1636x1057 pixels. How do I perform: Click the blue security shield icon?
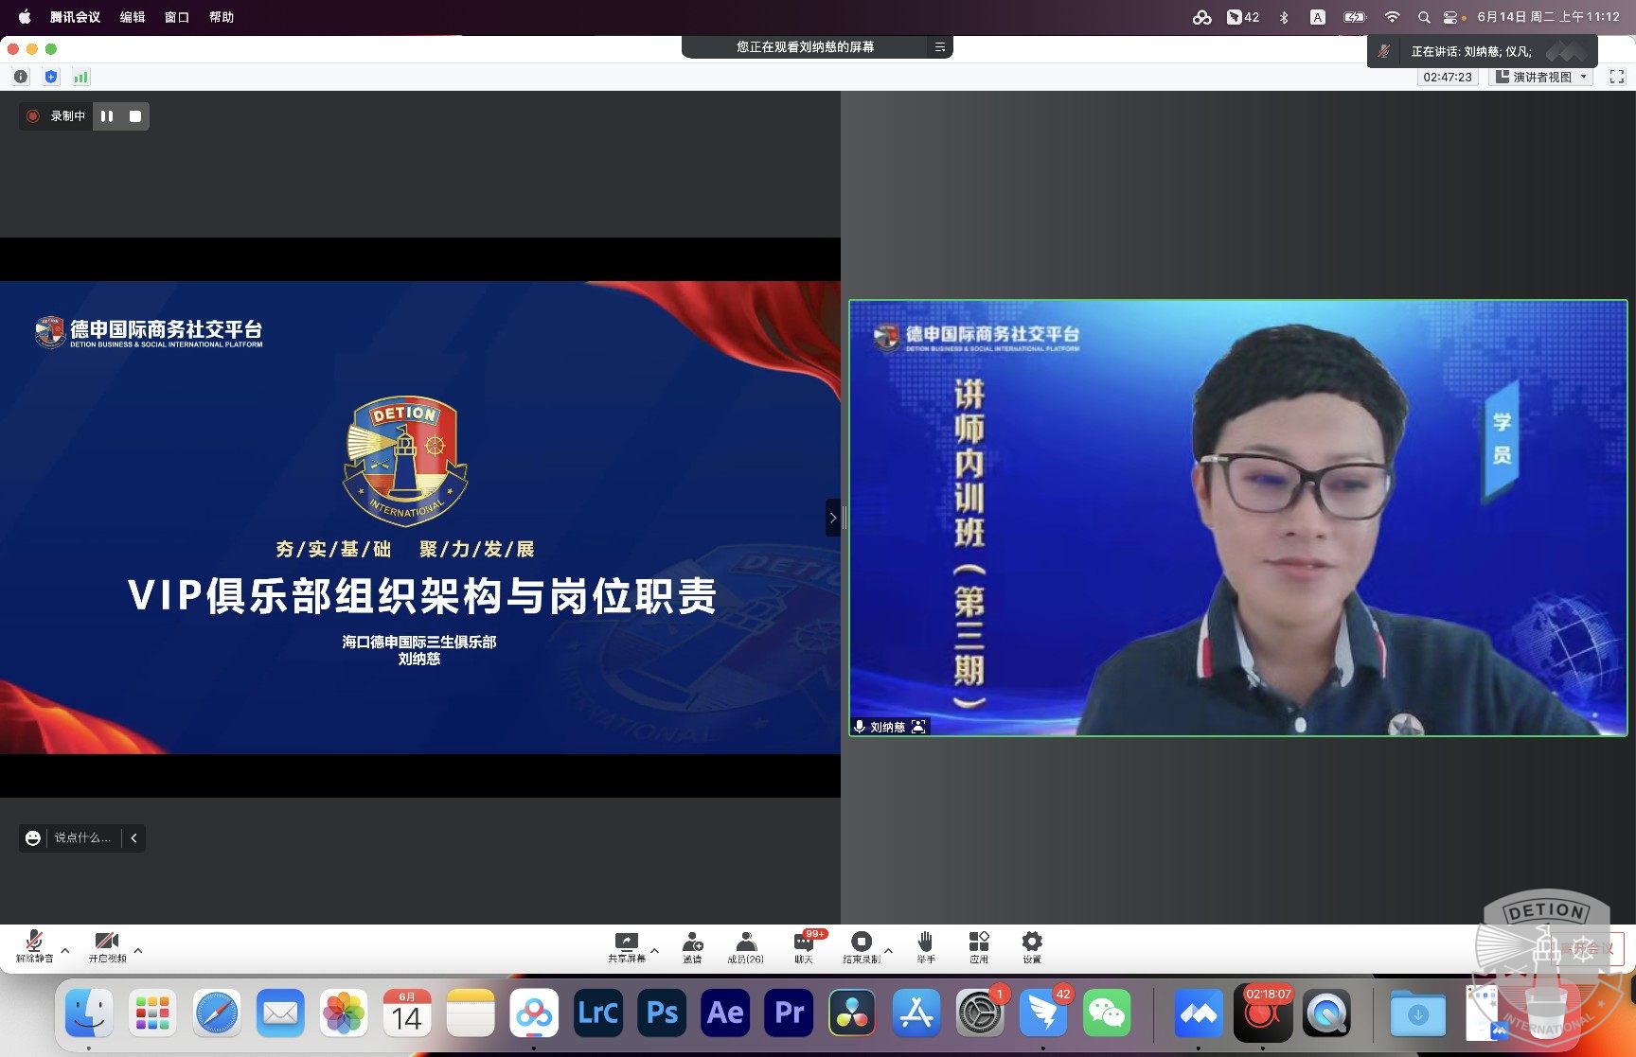[51, 77]
